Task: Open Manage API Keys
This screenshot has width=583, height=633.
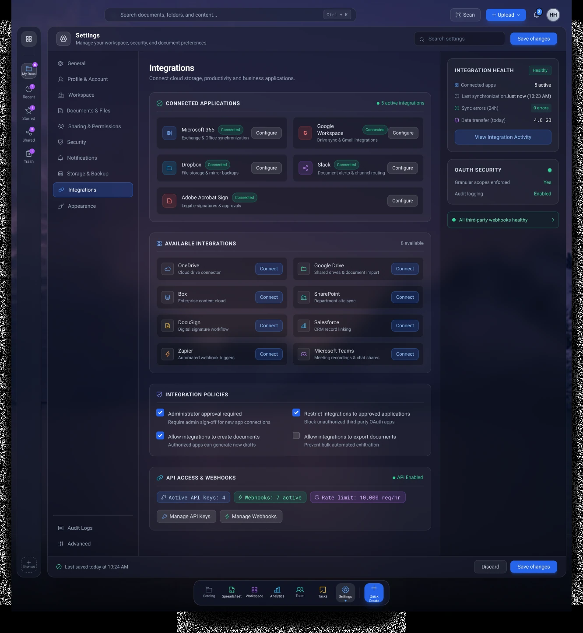Action: click(186, 517)
